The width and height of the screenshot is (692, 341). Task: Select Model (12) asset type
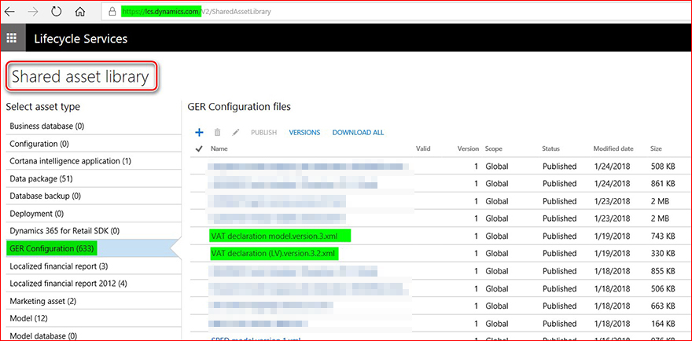[93, 318]
